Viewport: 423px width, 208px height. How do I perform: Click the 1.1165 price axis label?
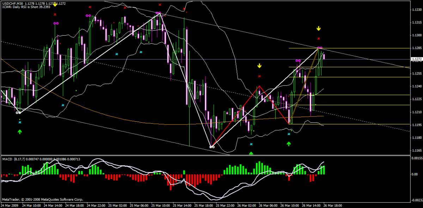pyautogui.click(x=416, y=150)
